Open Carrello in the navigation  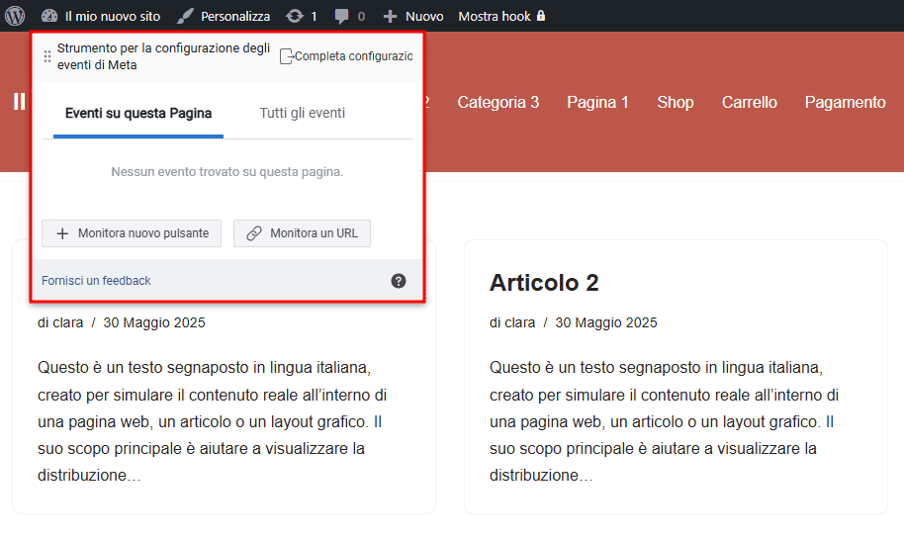pos(750,102)
